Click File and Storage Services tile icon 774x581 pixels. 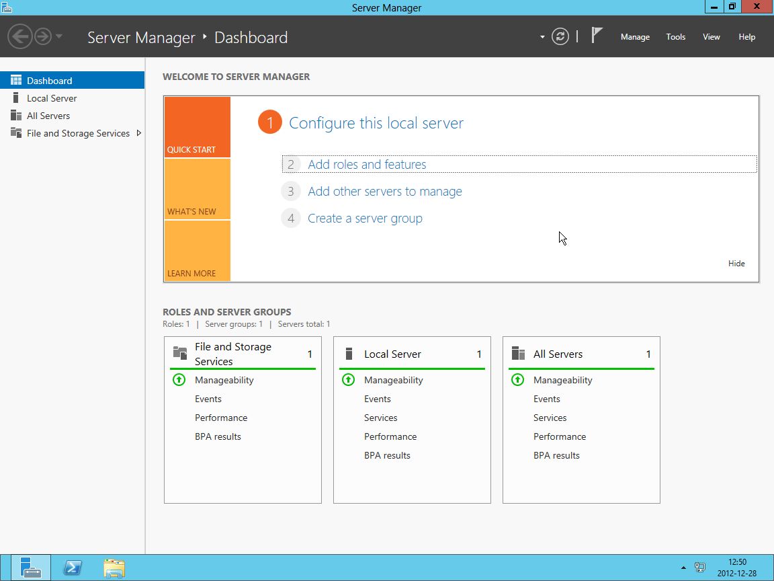coord(180,353)
